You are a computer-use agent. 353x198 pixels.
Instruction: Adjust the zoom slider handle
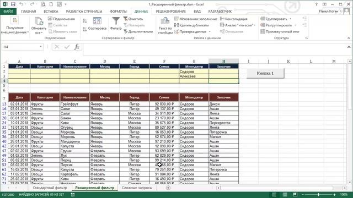pyautogui.click(x=319, y=195)
